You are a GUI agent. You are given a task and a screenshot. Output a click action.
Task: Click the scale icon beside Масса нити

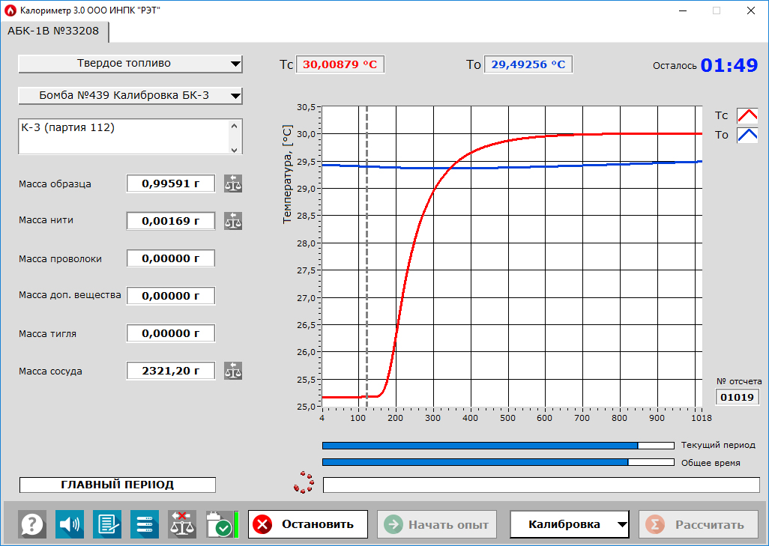(x=233, y=221)
